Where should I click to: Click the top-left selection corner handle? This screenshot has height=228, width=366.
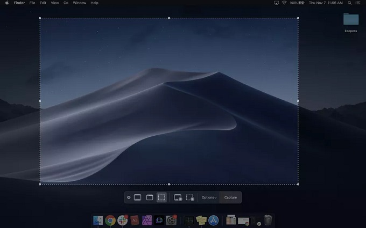[x=40, y=18]
